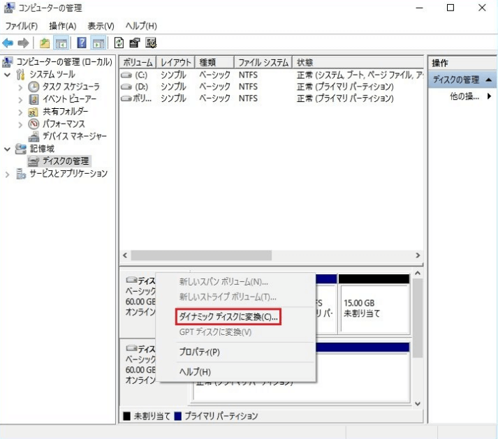This screenshot has height=439, width=498.
Task: Select コンピューターの管理 (ローカル) root node
Action: 64,61
